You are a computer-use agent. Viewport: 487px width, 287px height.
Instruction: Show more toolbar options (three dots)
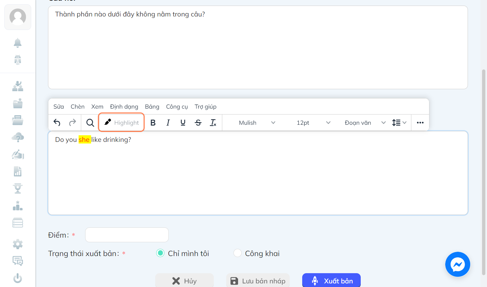(x=420, y=123)
